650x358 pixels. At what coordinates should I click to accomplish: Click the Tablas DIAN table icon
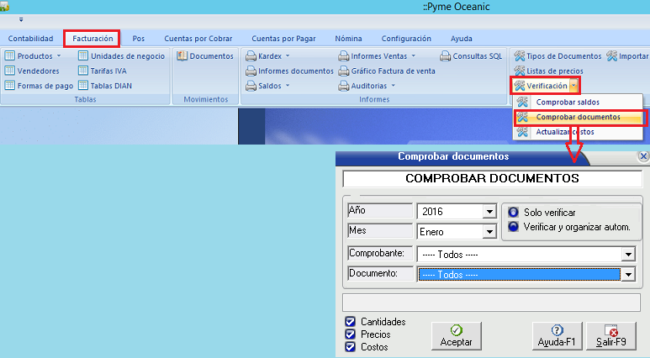[x=83, y=86]
